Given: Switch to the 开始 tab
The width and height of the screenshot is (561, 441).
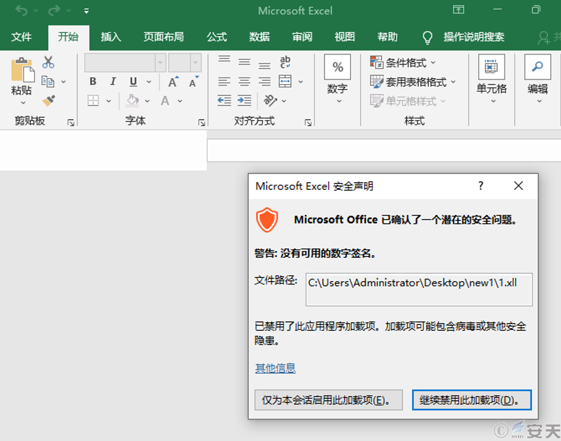Looking at the screenshot, I should coord(68,37).
